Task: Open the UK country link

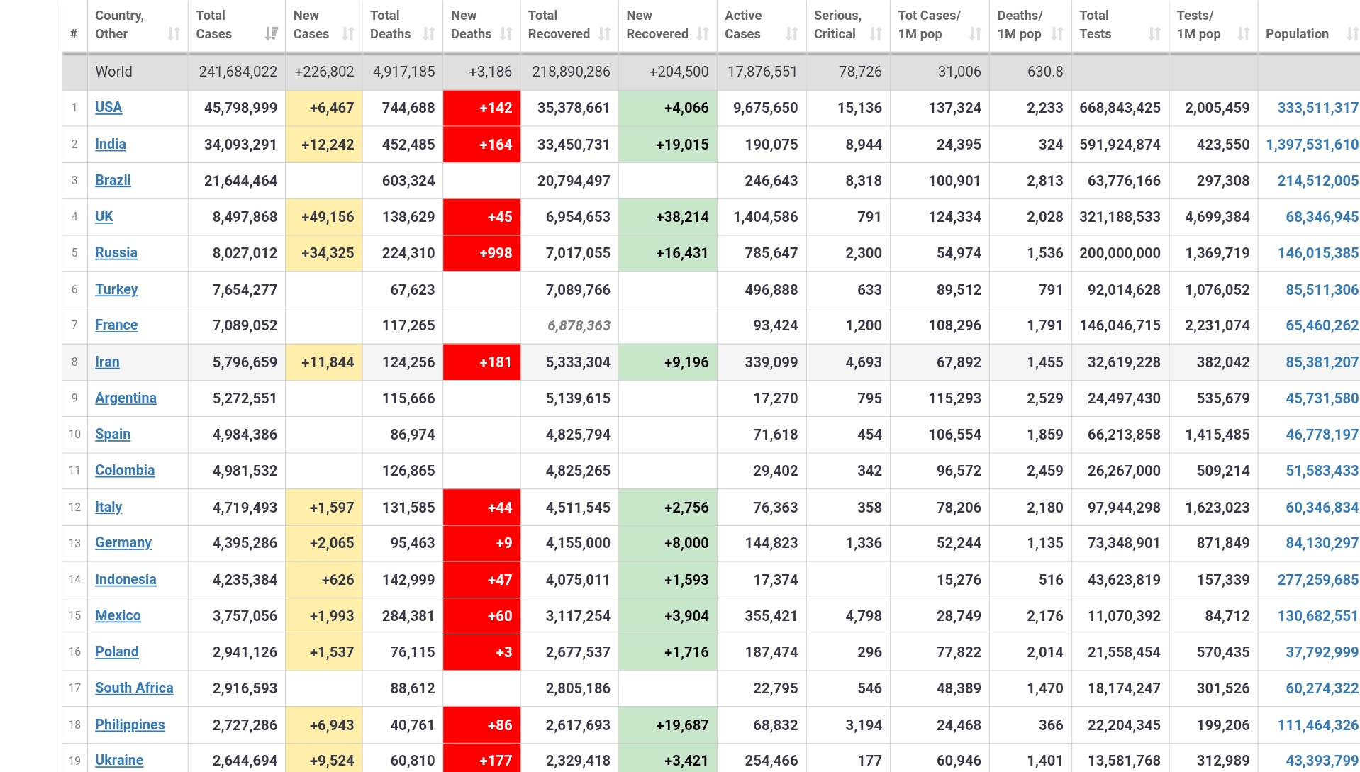Action: 104,216
